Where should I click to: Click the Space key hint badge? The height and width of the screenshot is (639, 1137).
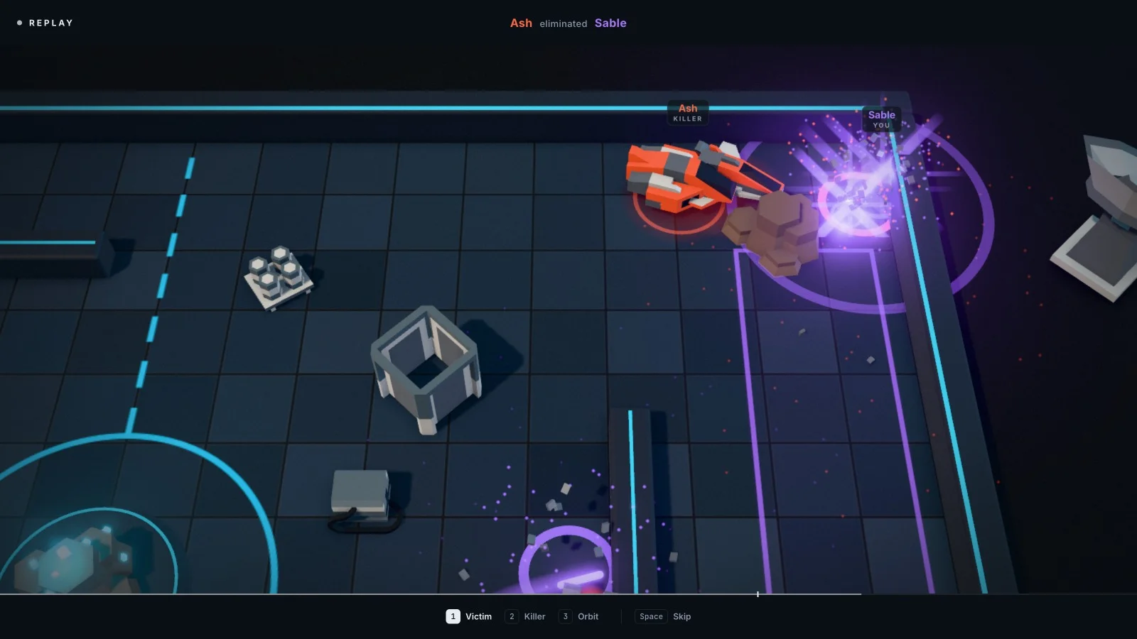pyautogui.click(x=651, y=616)
